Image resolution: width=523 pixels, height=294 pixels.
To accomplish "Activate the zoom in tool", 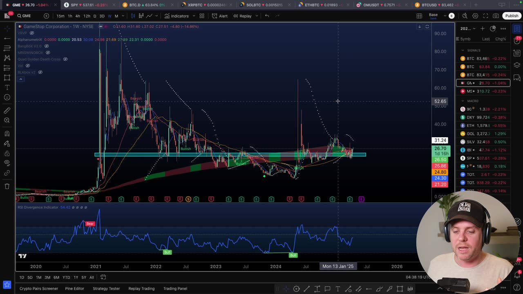I will tap(7, 120).
